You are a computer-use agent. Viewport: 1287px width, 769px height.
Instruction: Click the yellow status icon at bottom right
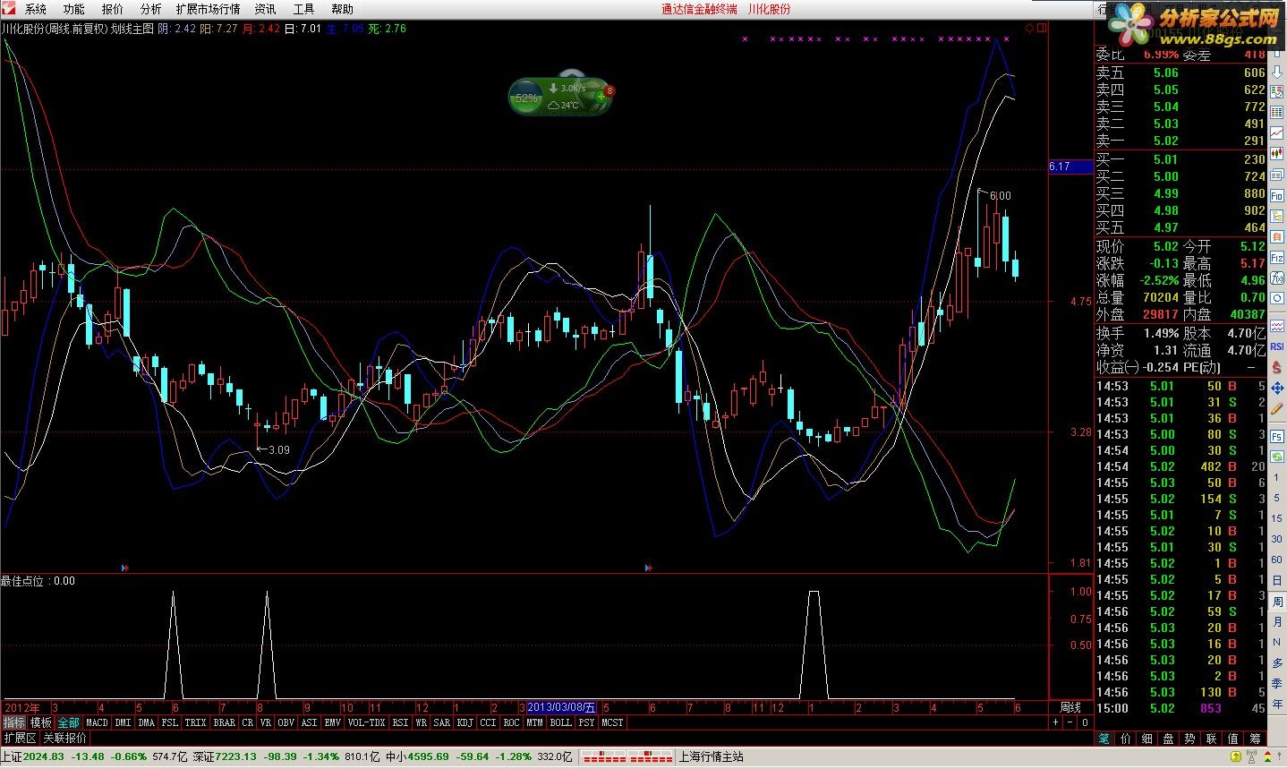pyautogui.click(x=1236, y=756)
